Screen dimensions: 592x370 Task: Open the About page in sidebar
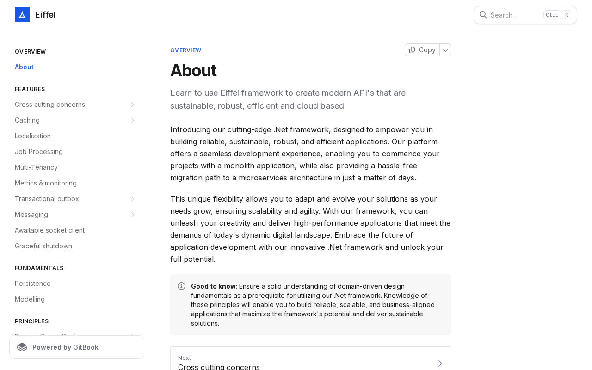tap(24, 67)
